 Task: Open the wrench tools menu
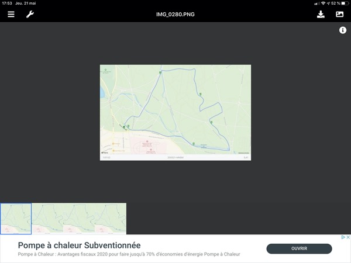click(30, 14)
